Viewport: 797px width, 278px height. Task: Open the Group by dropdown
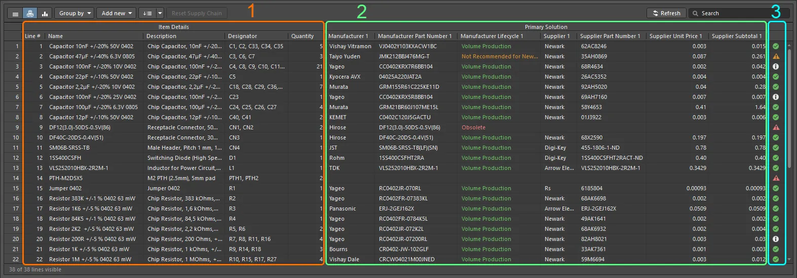click(x=74, y=13)
